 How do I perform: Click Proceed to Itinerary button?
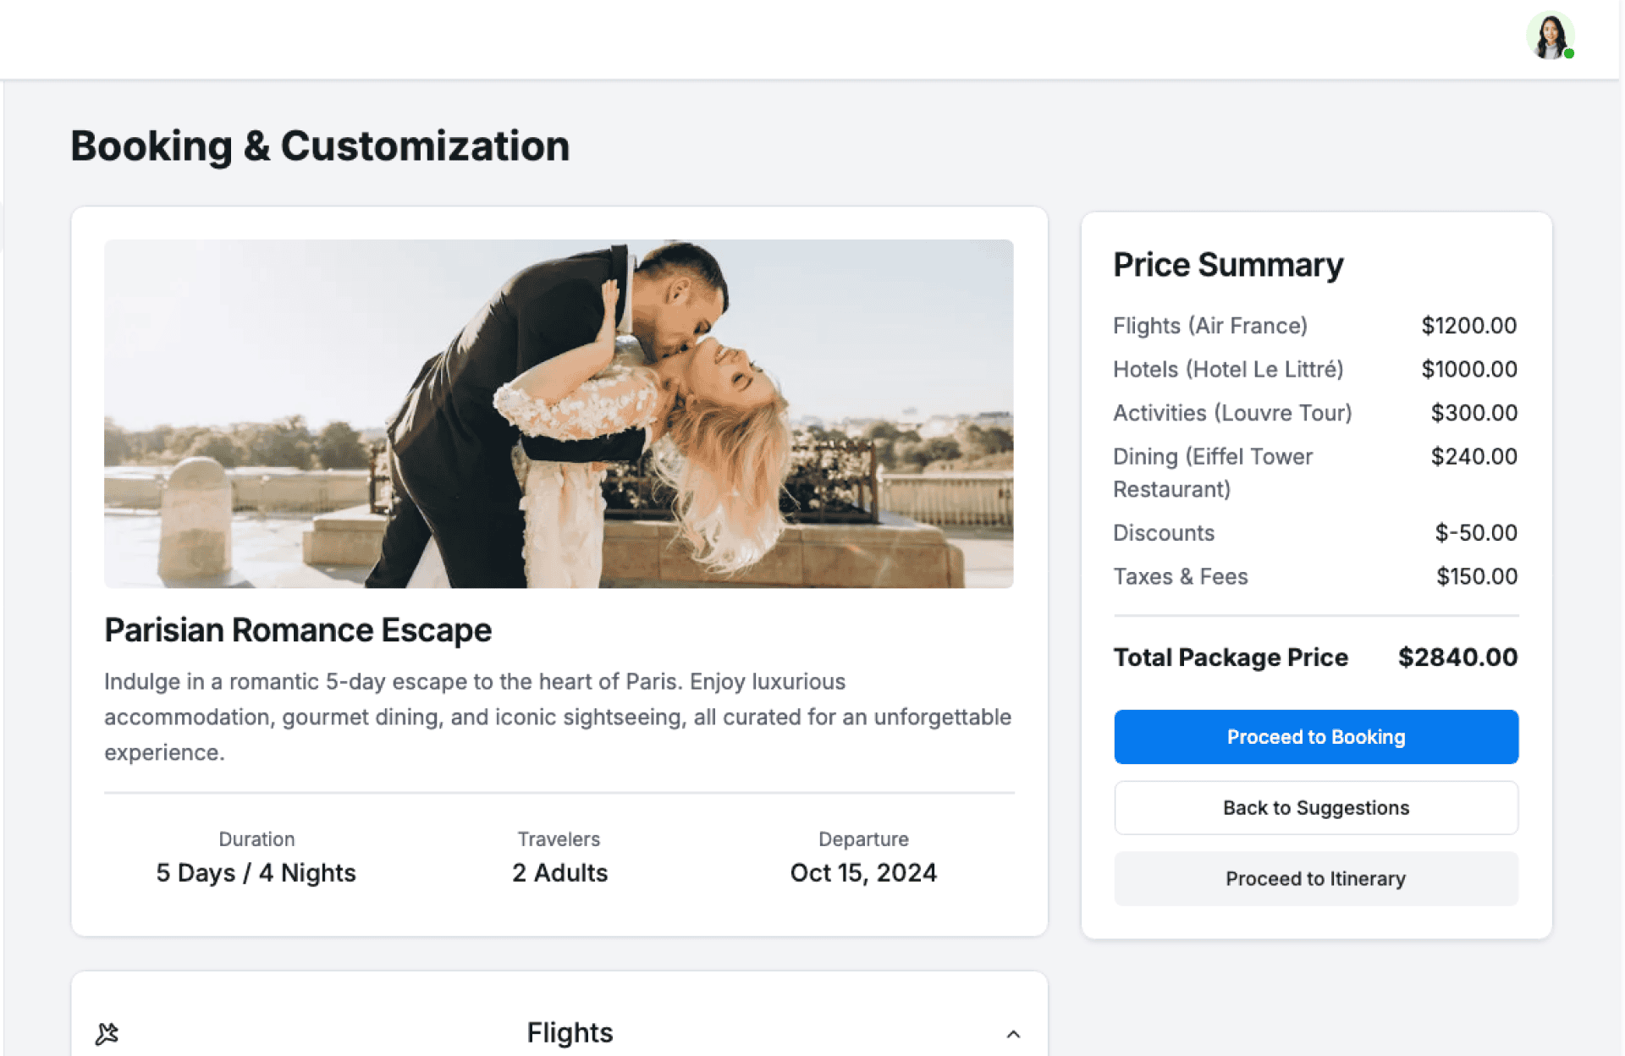[x=1315, y=879]
